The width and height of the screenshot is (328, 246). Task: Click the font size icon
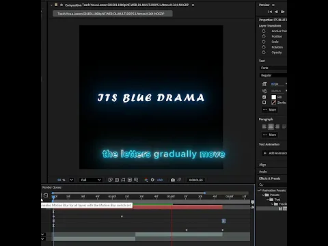(x=264, y=84)
